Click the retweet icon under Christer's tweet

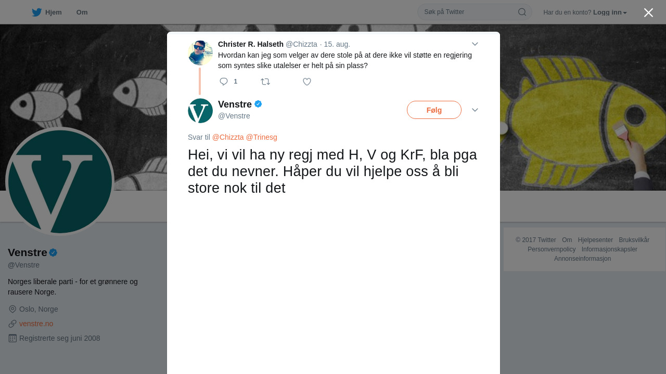pyautogui.click(x=265, y=82)
